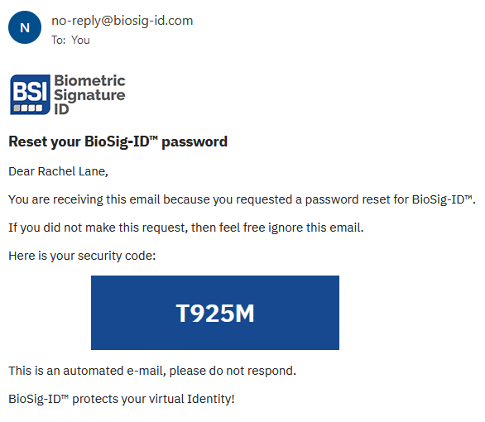Click the BSI logo icon
485x422 pixels.
click(30, 94)
